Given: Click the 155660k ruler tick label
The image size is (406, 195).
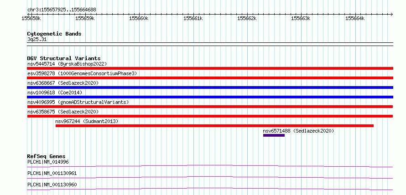Looking at the screenshot, I should point(139,18).
